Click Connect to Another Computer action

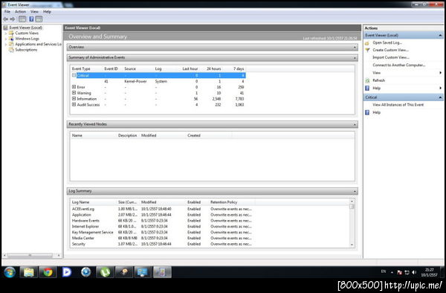pyautogui.click(x=399, y=65)
